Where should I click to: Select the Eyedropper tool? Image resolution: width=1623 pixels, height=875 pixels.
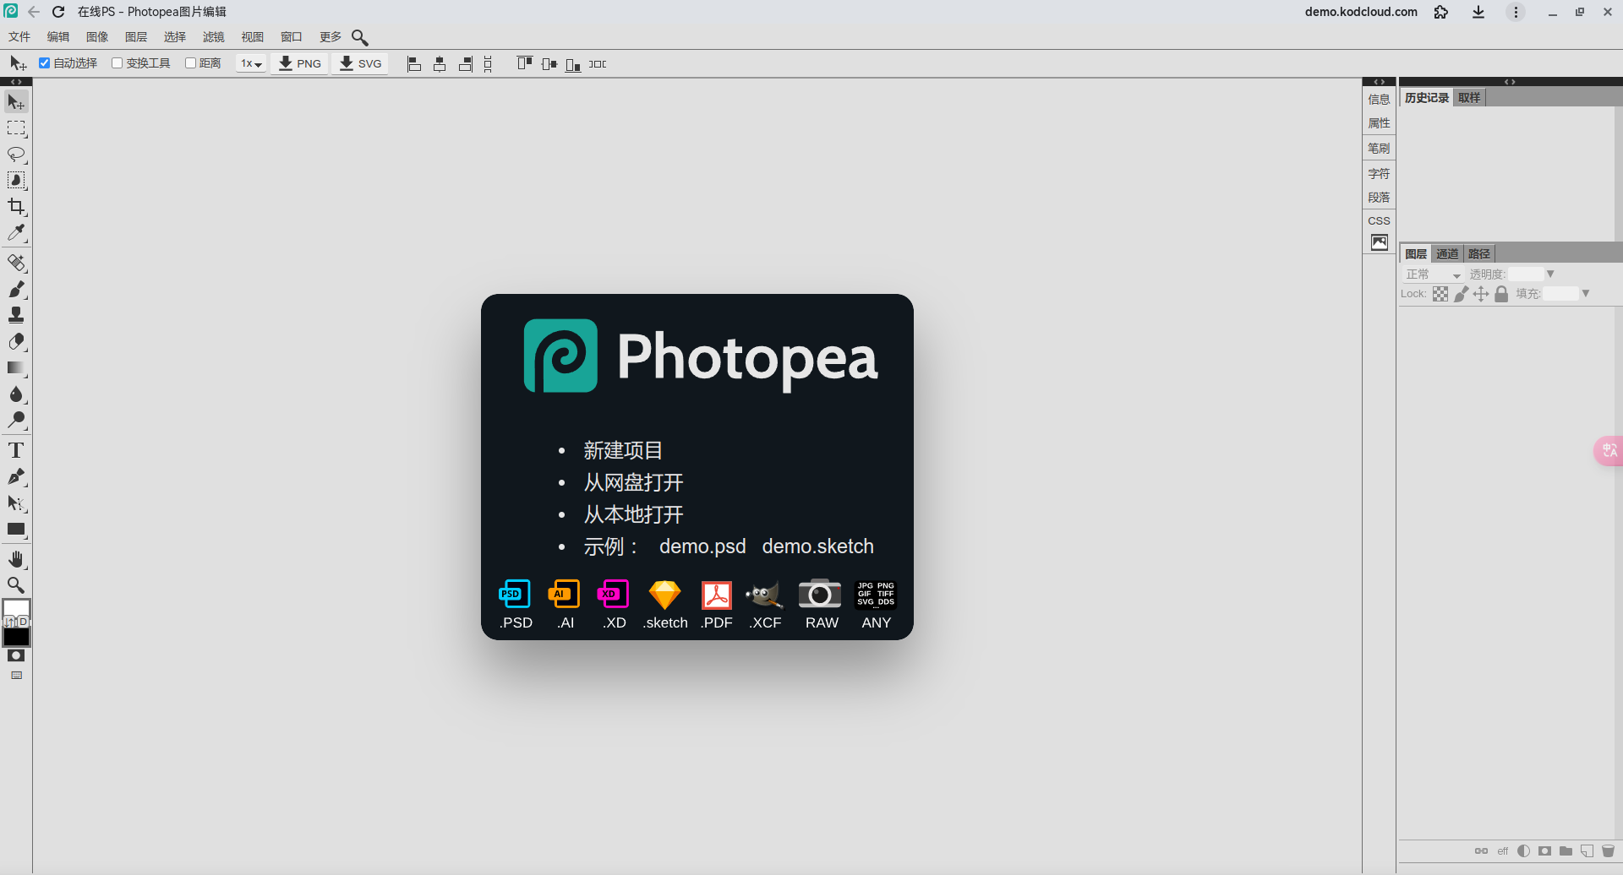coord(16,233)
